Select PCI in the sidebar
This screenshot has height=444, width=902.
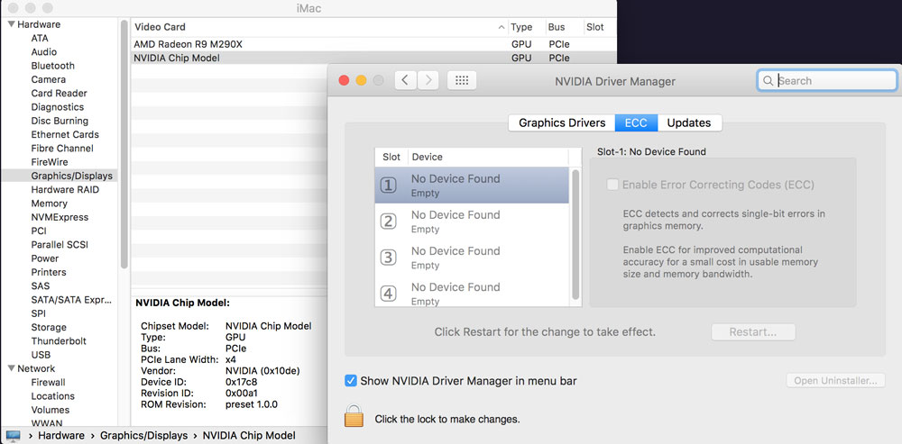coord(39,231)
